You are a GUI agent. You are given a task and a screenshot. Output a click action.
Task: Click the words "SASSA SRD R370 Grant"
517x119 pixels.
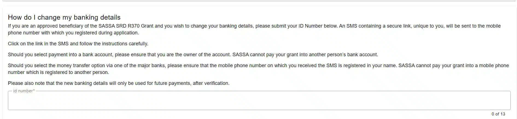coord(122,26)
